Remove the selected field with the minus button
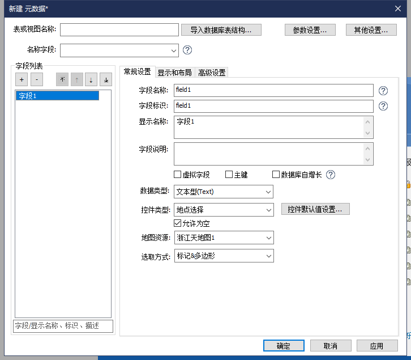Image resolution: width=411 pixels, height=360 pixels. coord(36,80)
